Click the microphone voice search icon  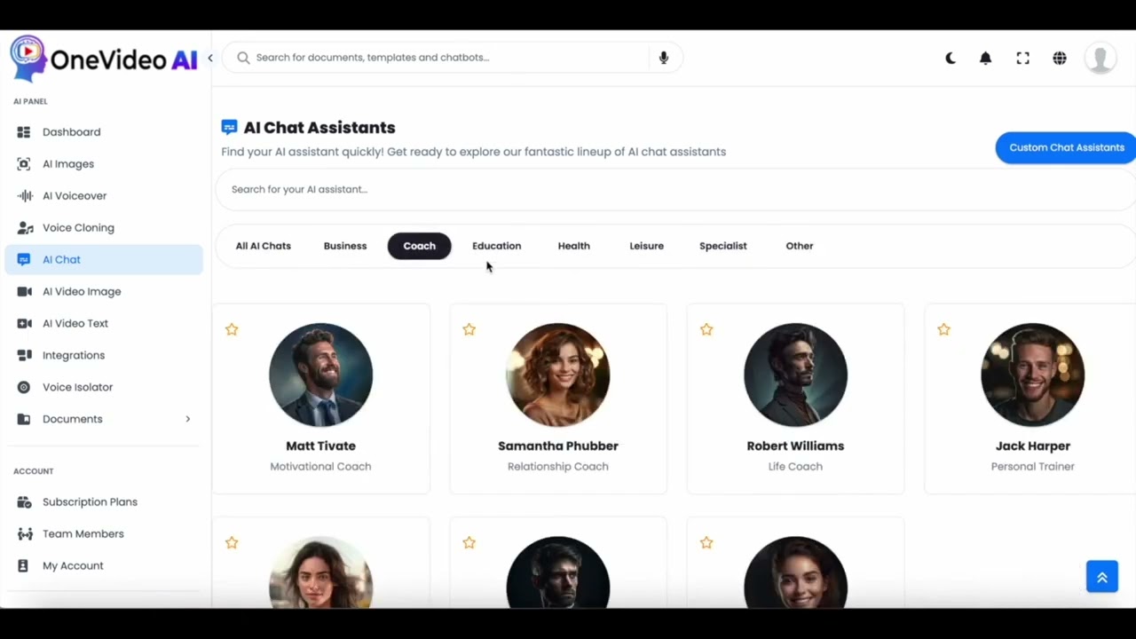click(x=663, y=58)
